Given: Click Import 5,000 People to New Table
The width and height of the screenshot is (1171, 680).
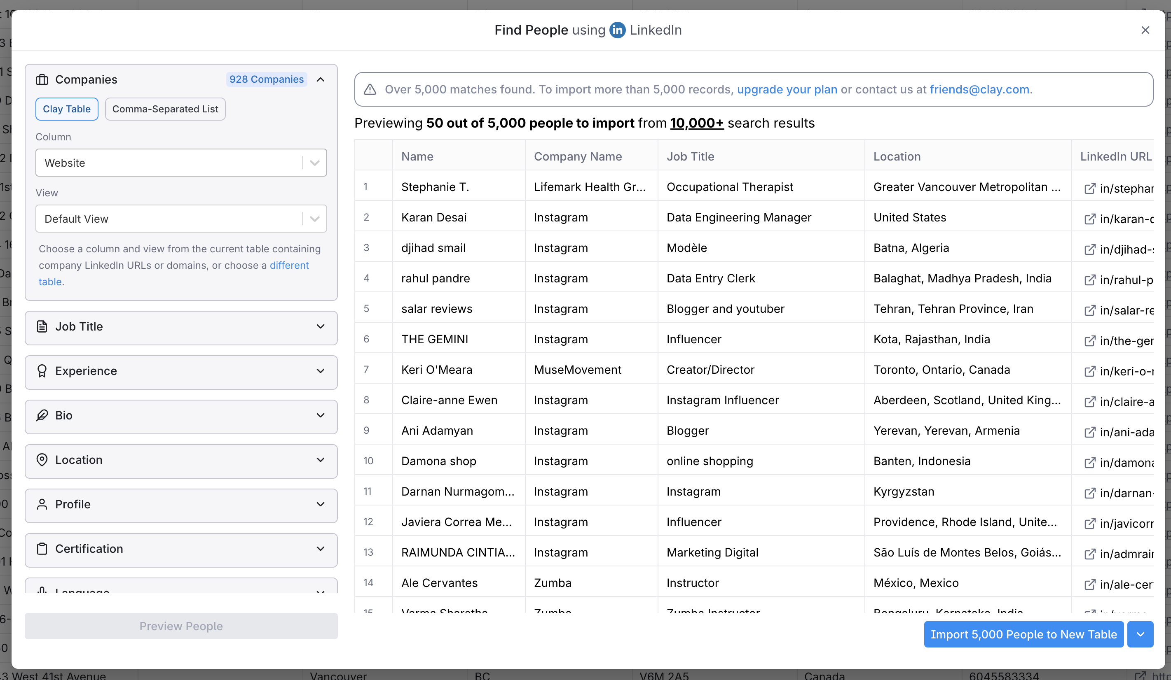Looking at the screenshot, I should [x=1023, y=634].
